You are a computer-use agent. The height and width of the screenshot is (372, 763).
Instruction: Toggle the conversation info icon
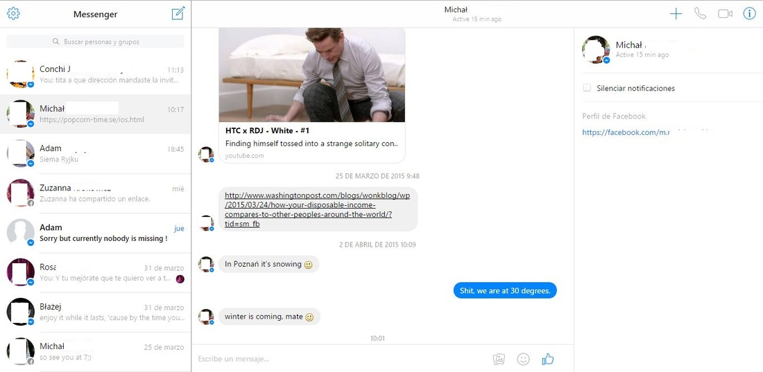click(749, 14)
